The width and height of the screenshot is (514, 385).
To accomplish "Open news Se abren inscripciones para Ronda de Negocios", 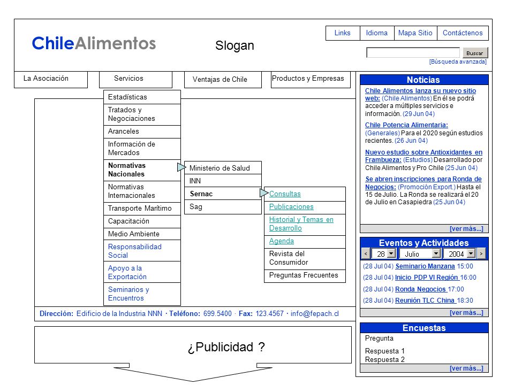I will pos(424,183).
